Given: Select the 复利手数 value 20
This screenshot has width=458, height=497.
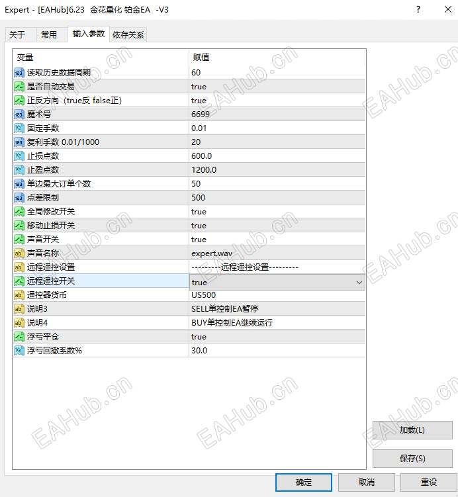Looking at the screenshot, I should [277, 142].
